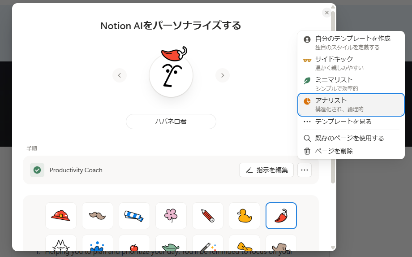Show the previous avatar face

(x=120, y=75)
